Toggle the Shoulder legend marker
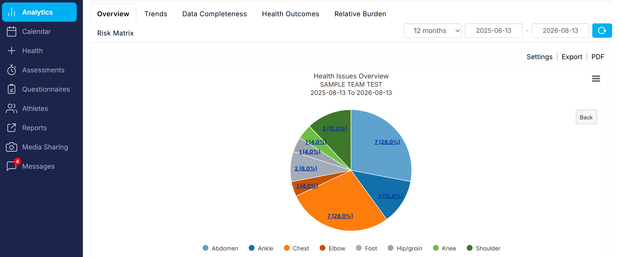This screenshot has height=257, width=619. (x=469, y=248)
